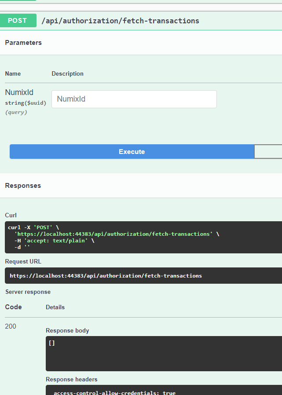
Task: Click the Clear button beside Execute
Action: pos(268,152)
